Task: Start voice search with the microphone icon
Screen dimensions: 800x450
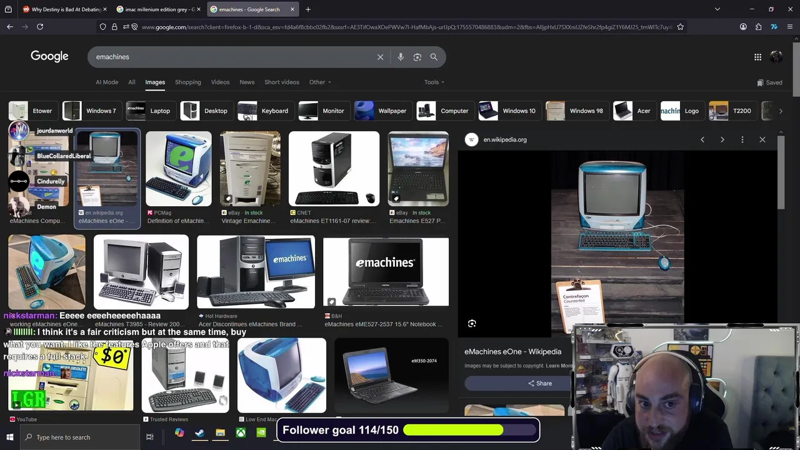Action: coord(401,57)
